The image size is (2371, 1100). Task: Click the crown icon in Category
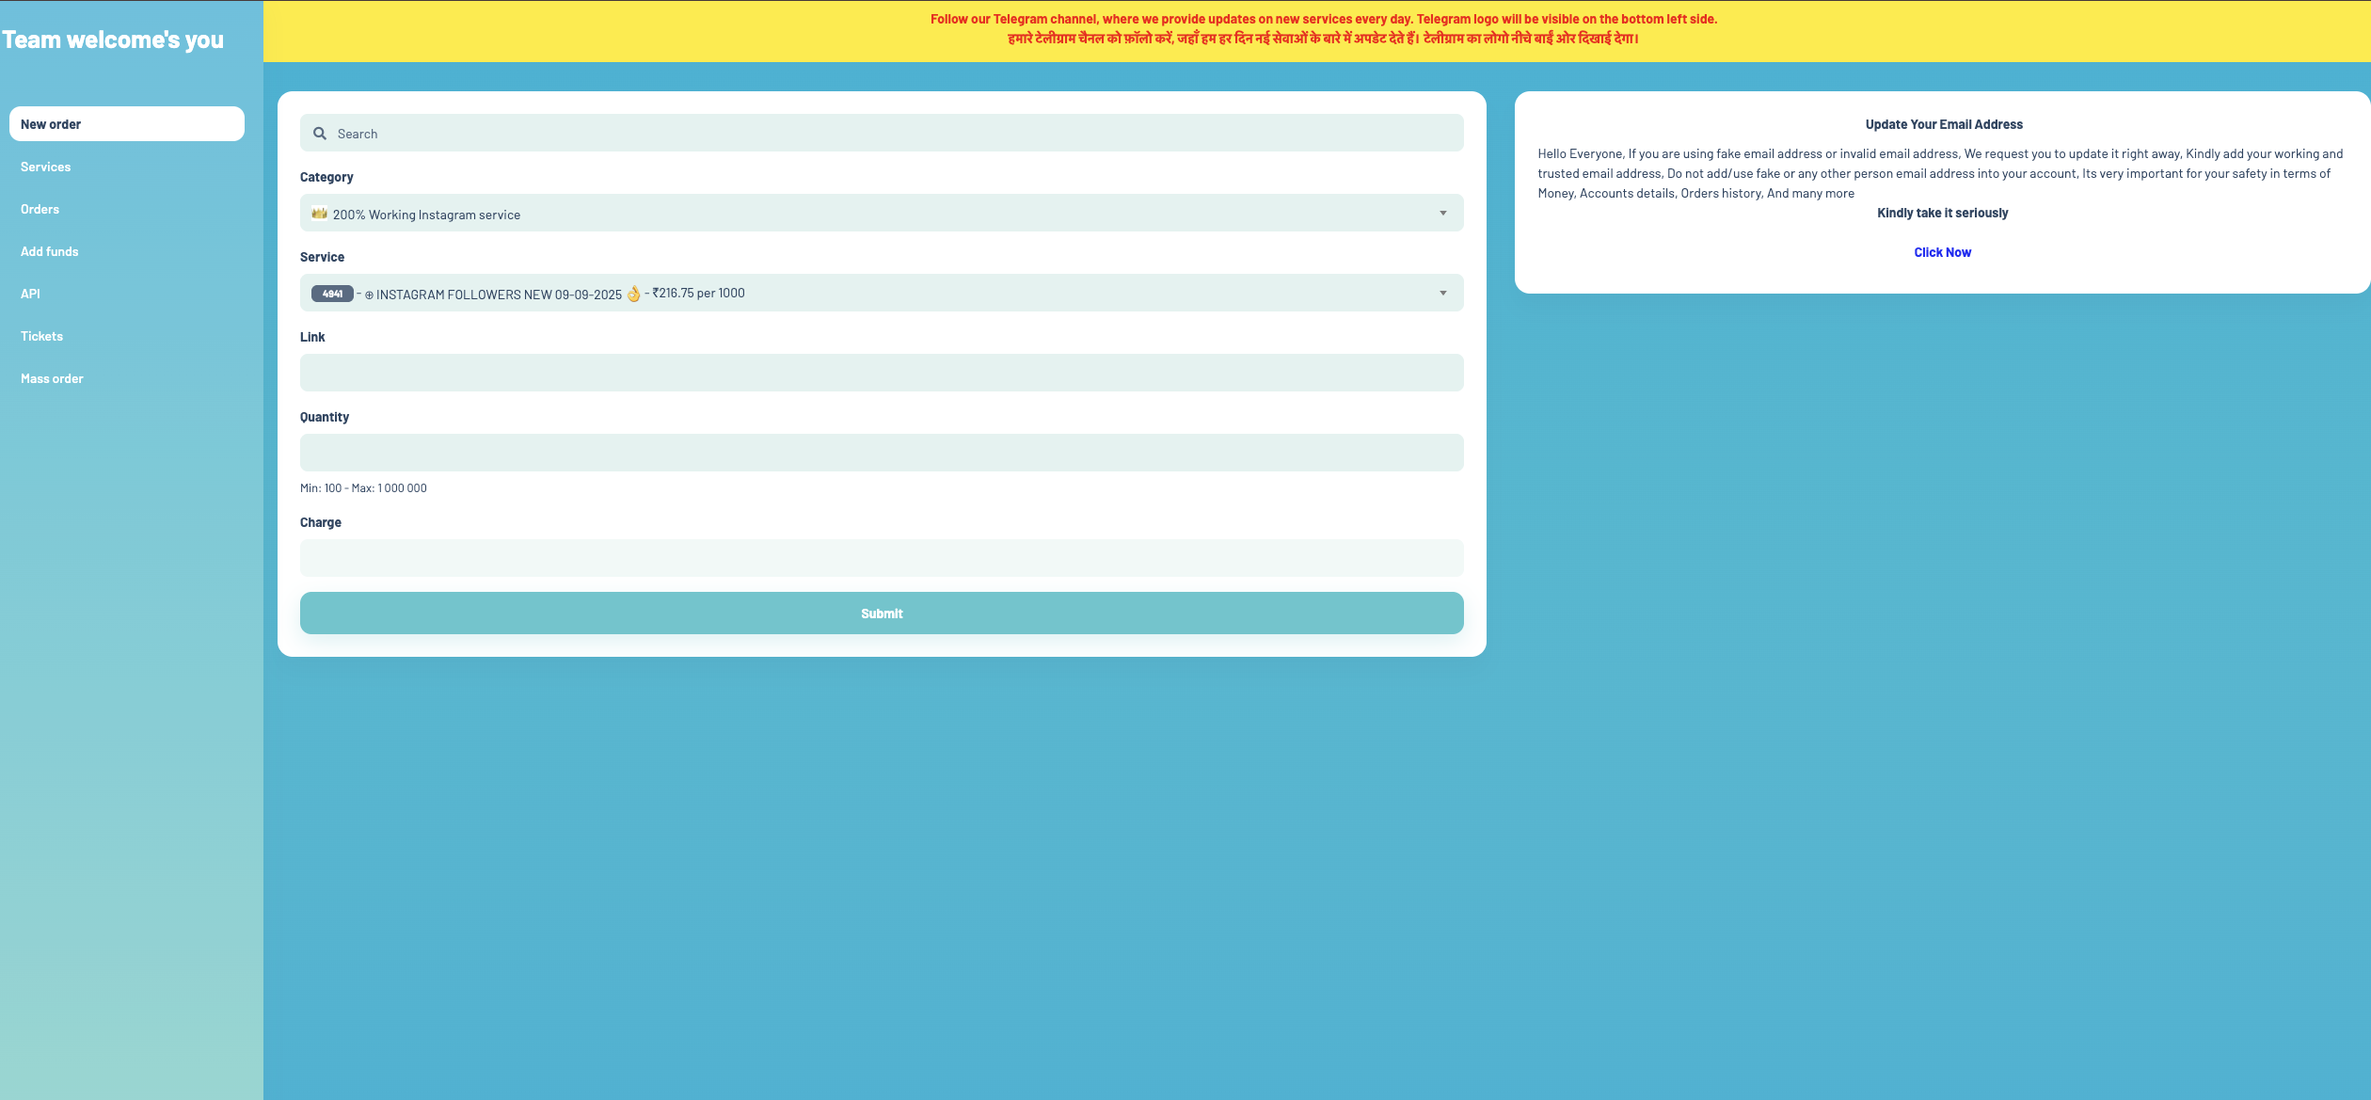320,214
